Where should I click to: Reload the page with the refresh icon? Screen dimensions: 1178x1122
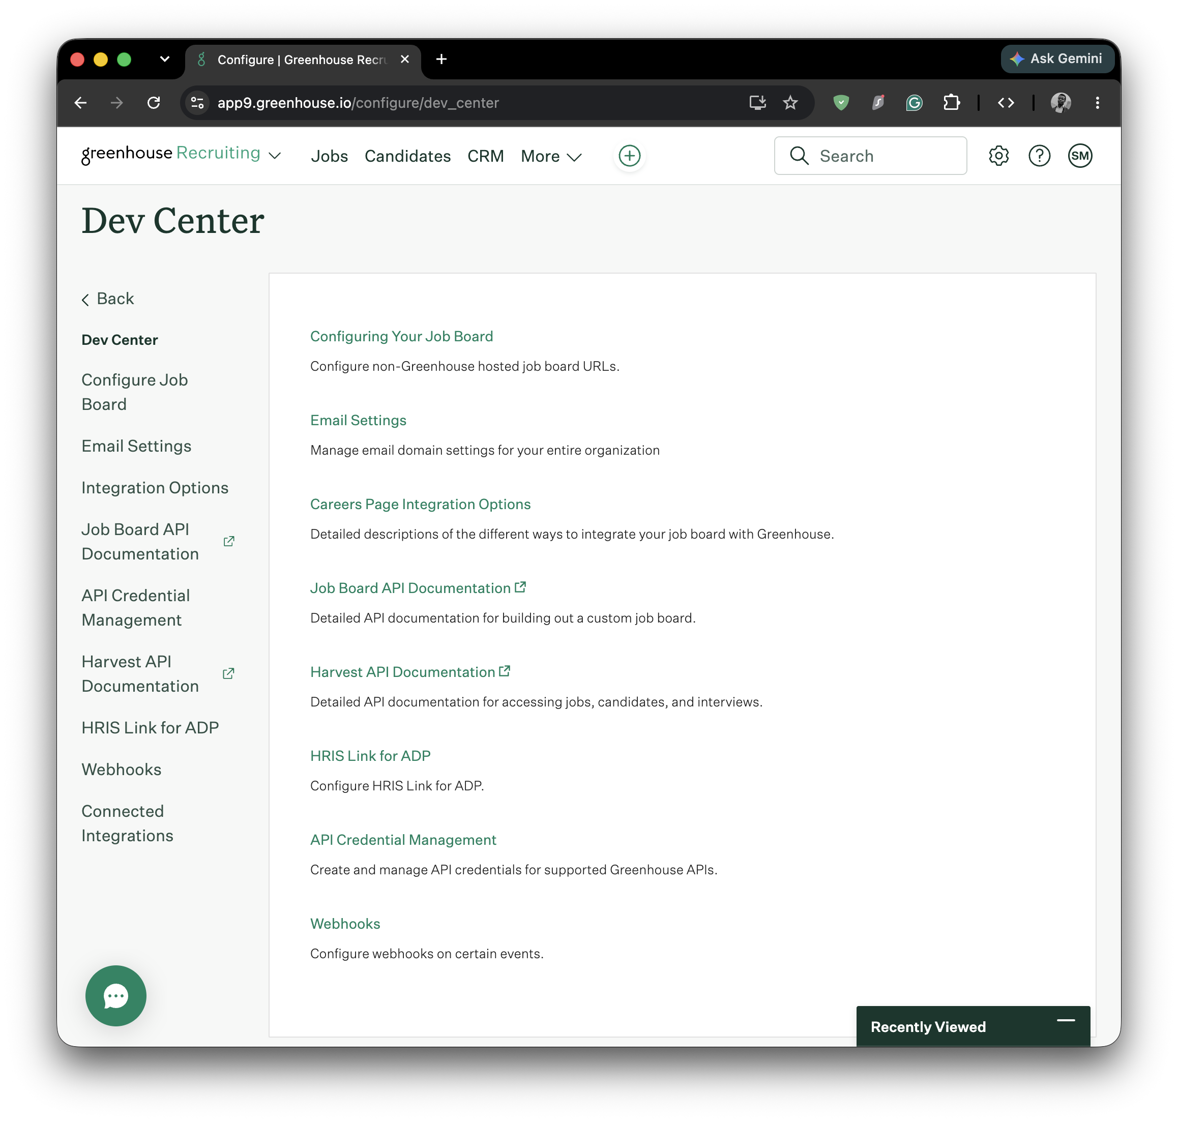pos(154,103)
